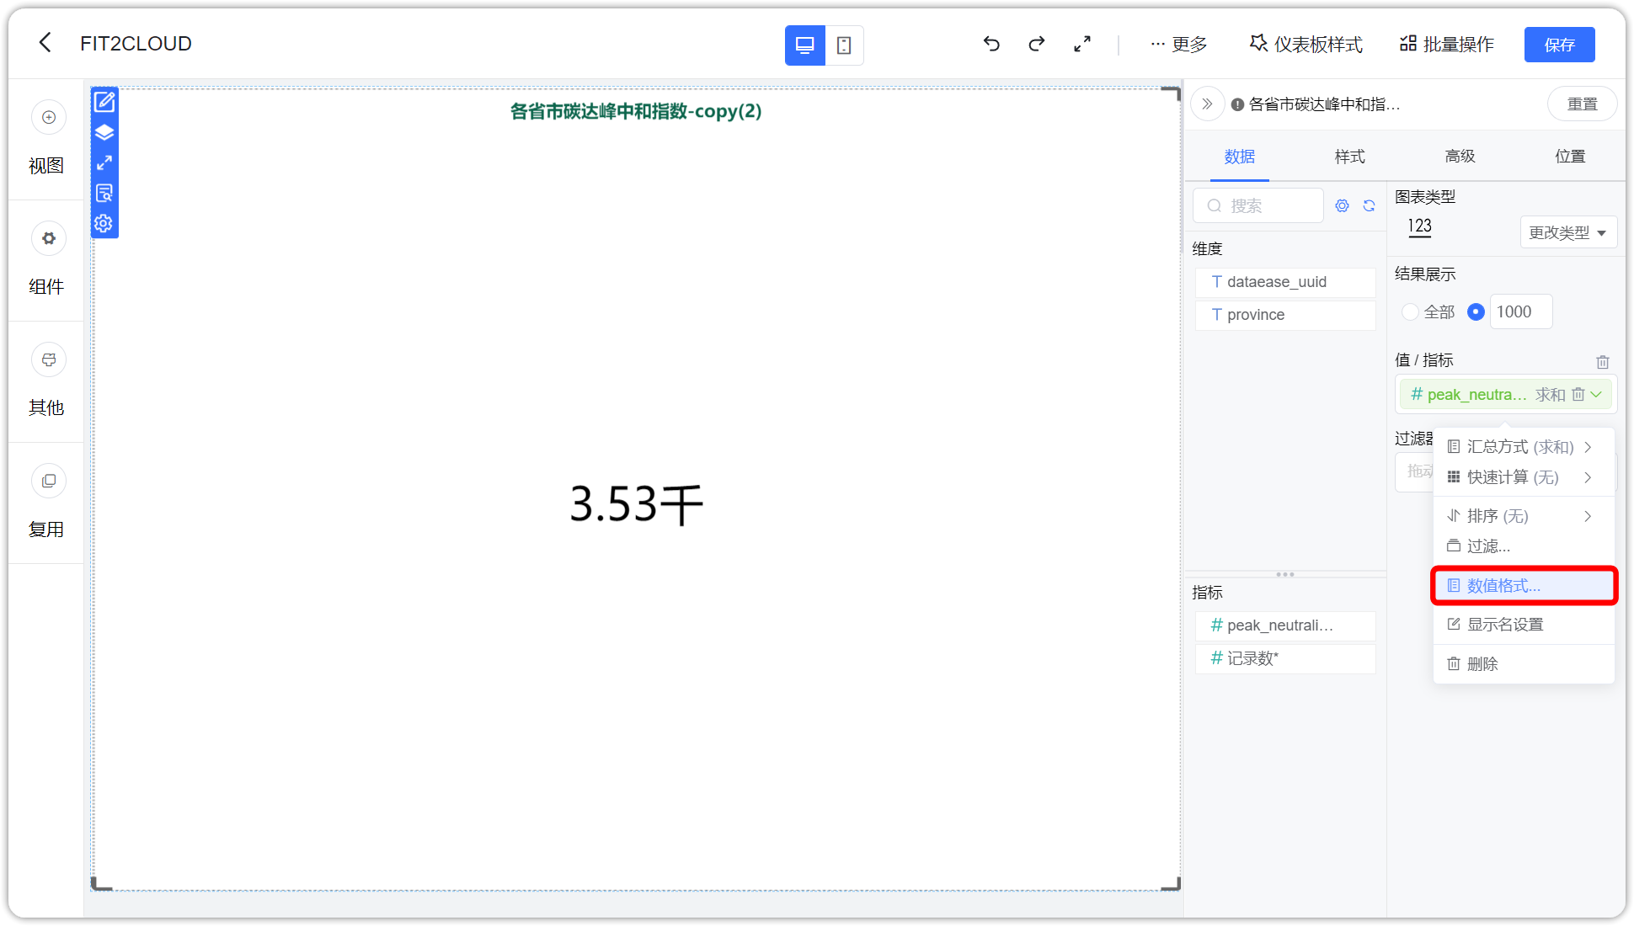Click the 重置 button

tap(1582, 104)
